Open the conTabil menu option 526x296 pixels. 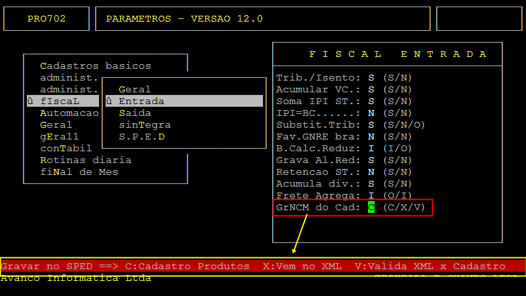click(66, 148)
